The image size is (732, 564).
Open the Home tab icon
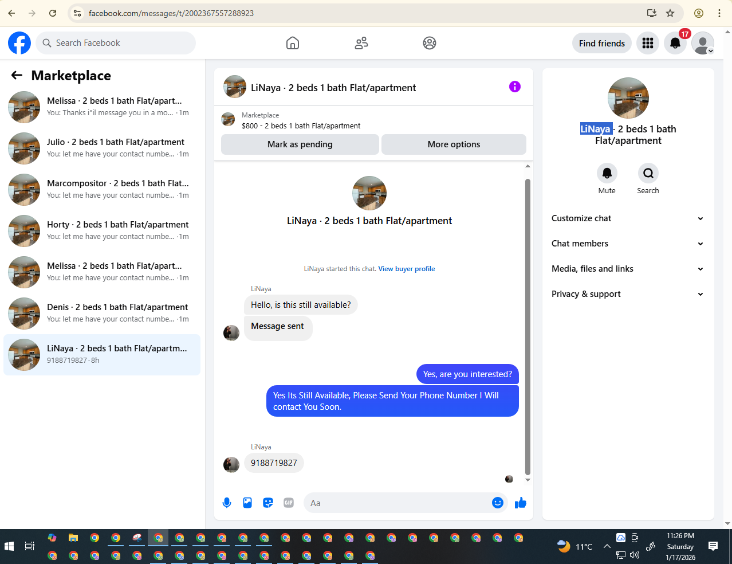[293, 43]
